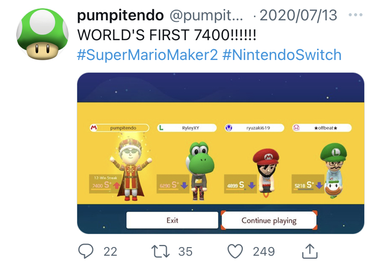This screenshot has height=273, width=381.
Task: Open the green mushroom profile avatar
Action: (42, 33)
